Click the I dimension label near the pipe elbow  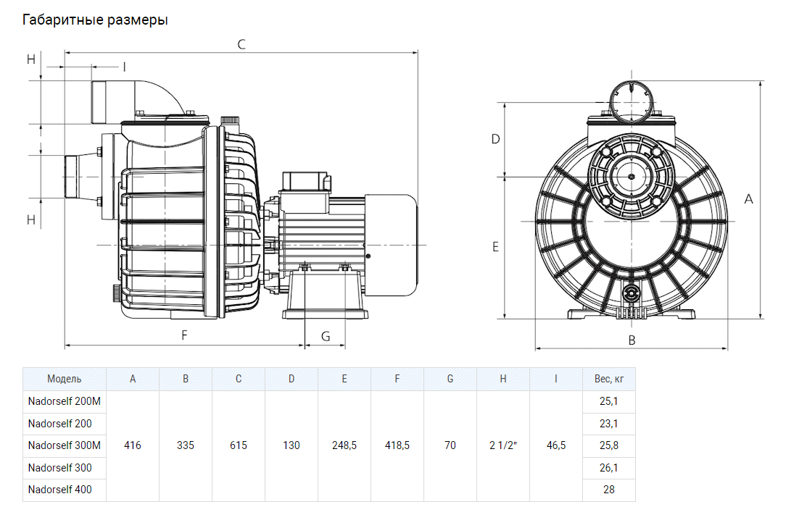point(124,67)
